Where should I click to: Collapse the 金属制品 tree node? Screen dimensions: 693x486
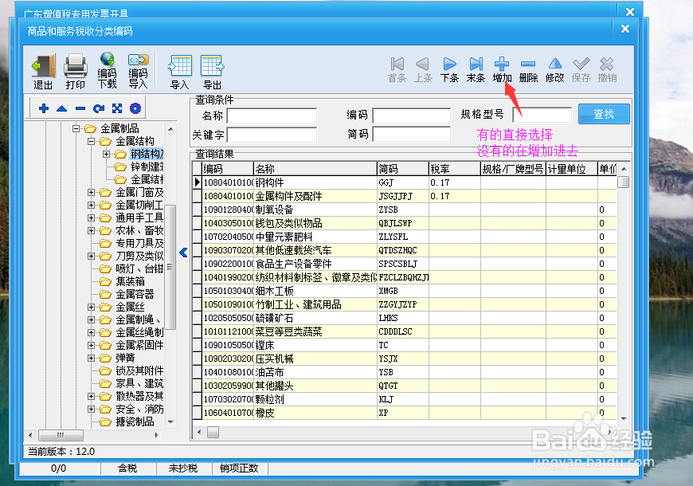[76, 129]
